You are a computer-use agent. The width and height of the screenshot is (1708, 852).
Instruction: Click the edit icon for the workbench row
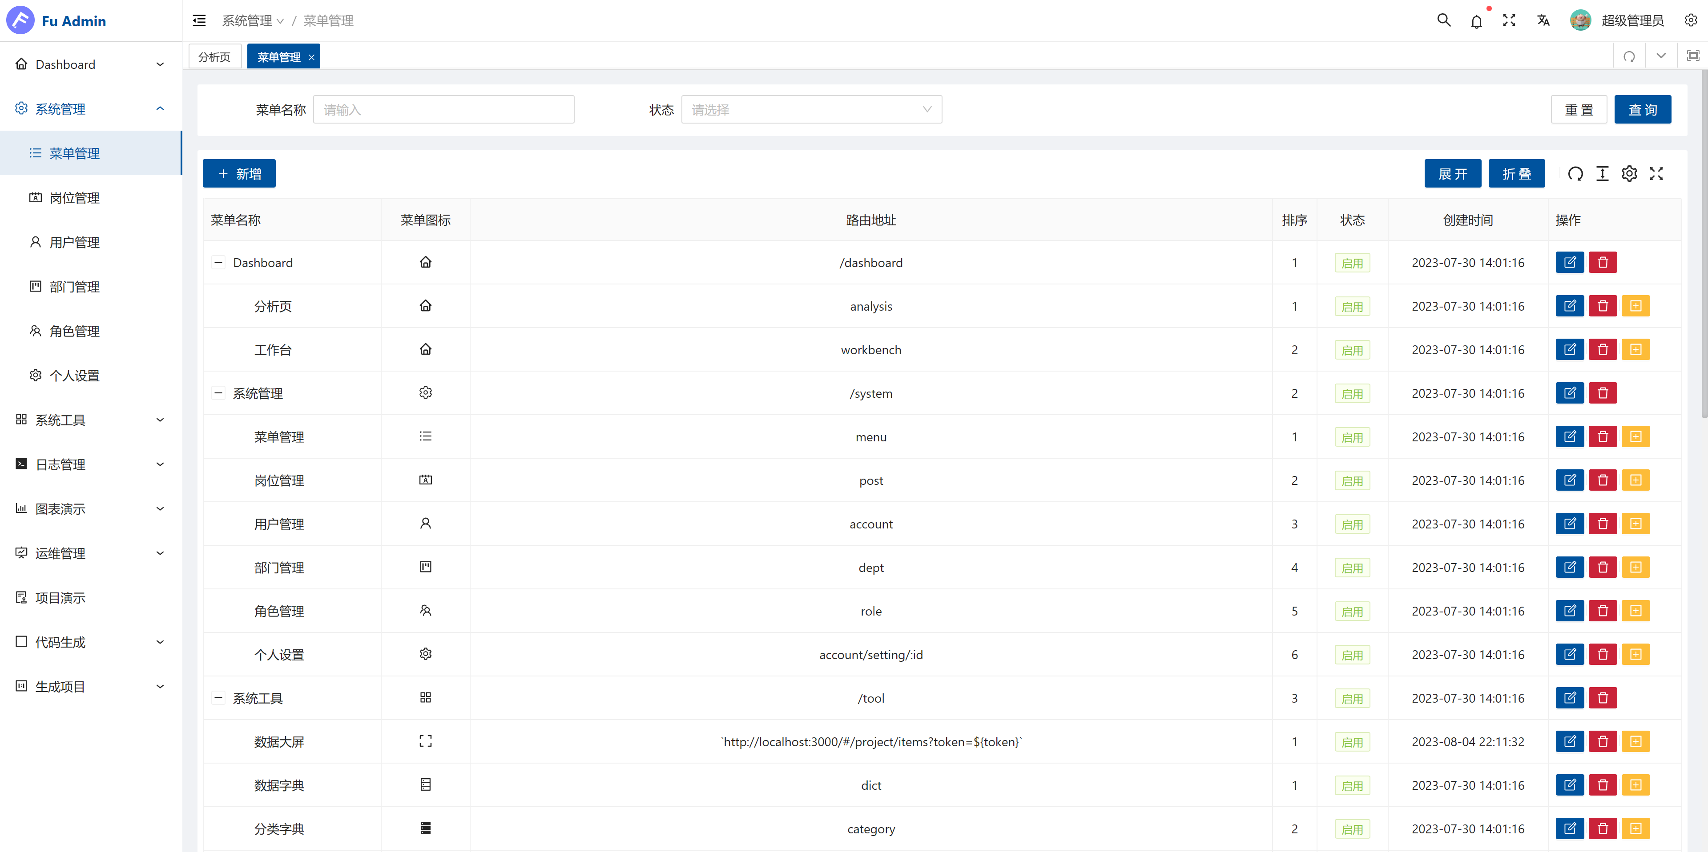pos(1569,349)
